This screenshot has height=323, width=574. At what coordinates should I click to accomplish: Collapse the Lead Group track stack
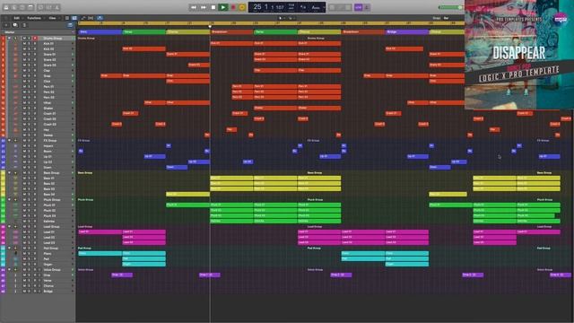[9, 227]
